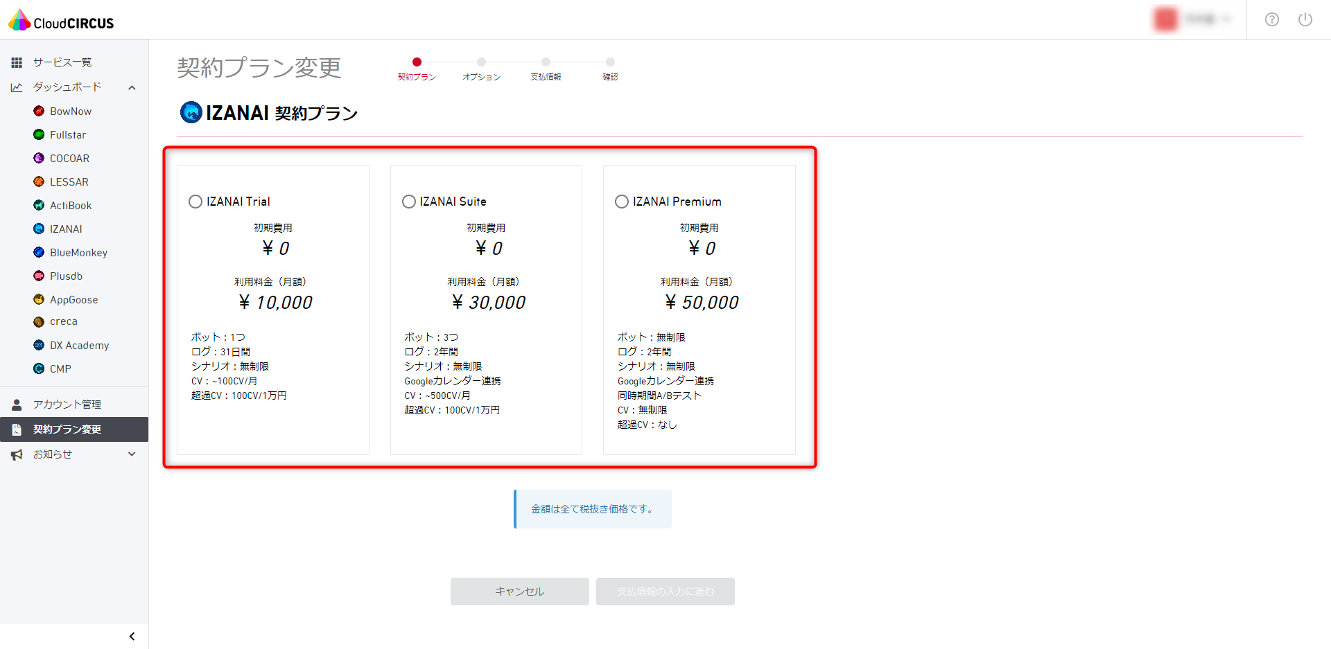The image size is (1331, 649).
Task: Go to Plusdb dashboard link
Action: click(x=66, y=276)
